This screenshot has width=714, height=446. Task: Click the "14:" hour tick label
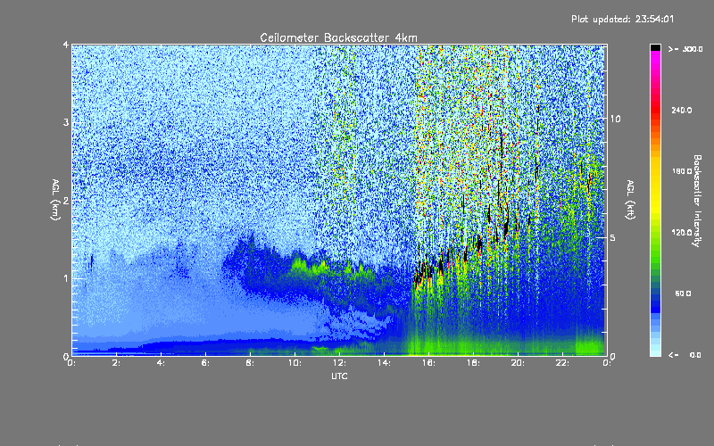click(x=385, y=363)
